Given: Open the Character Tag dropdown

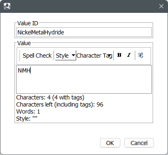Looking at the screenshot, I should click(x=95, y=56).
